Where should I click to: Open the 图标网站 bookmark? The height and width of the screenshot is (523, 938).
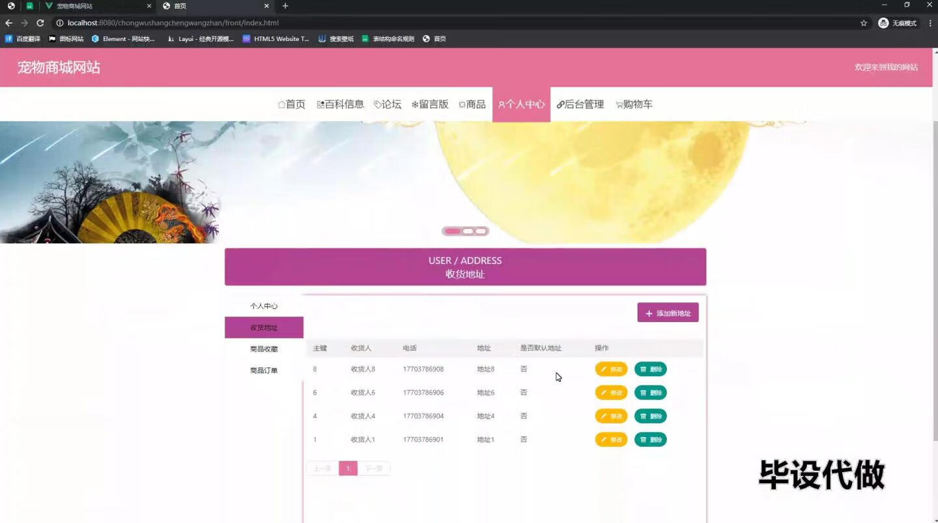tap(66, 39)
